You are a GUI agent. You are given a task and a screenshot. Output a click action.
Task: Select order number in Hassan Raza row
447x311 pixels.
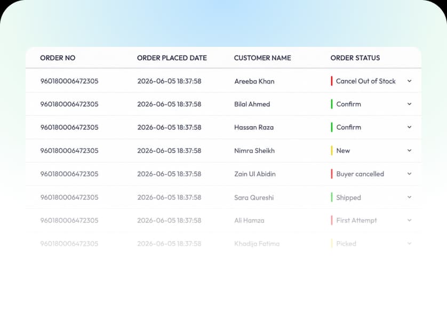(69, 127)
